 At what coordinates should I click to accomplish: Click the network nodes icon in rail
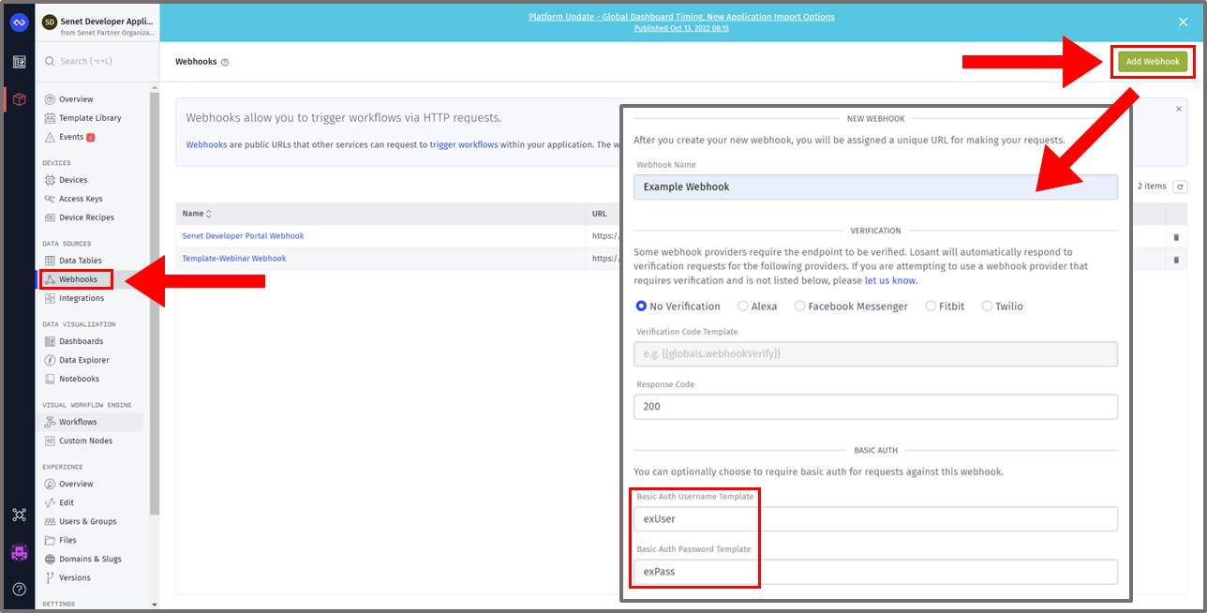coord(19,515)
